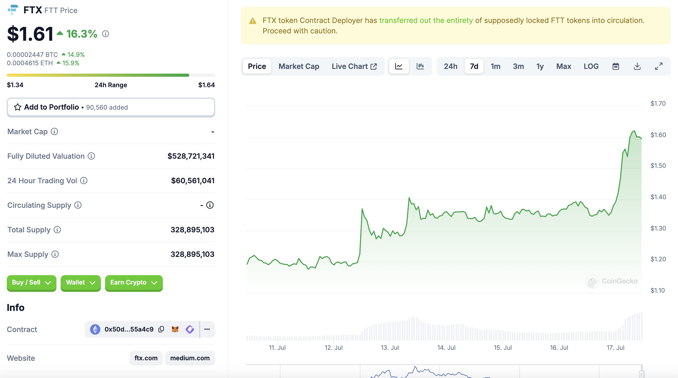Viewport: 678px width, 378px height.
Task: Expand the Earn Crypto dropdown
Action: pos(134,282)
